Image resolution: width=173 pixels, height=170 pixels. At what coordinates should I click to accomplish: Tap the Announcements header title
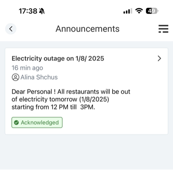coord(88,29)
